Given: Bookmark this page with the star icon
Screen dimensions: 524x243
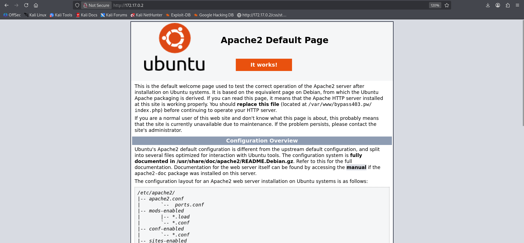Looking at the screenshot, I should [x=447, y=5].
